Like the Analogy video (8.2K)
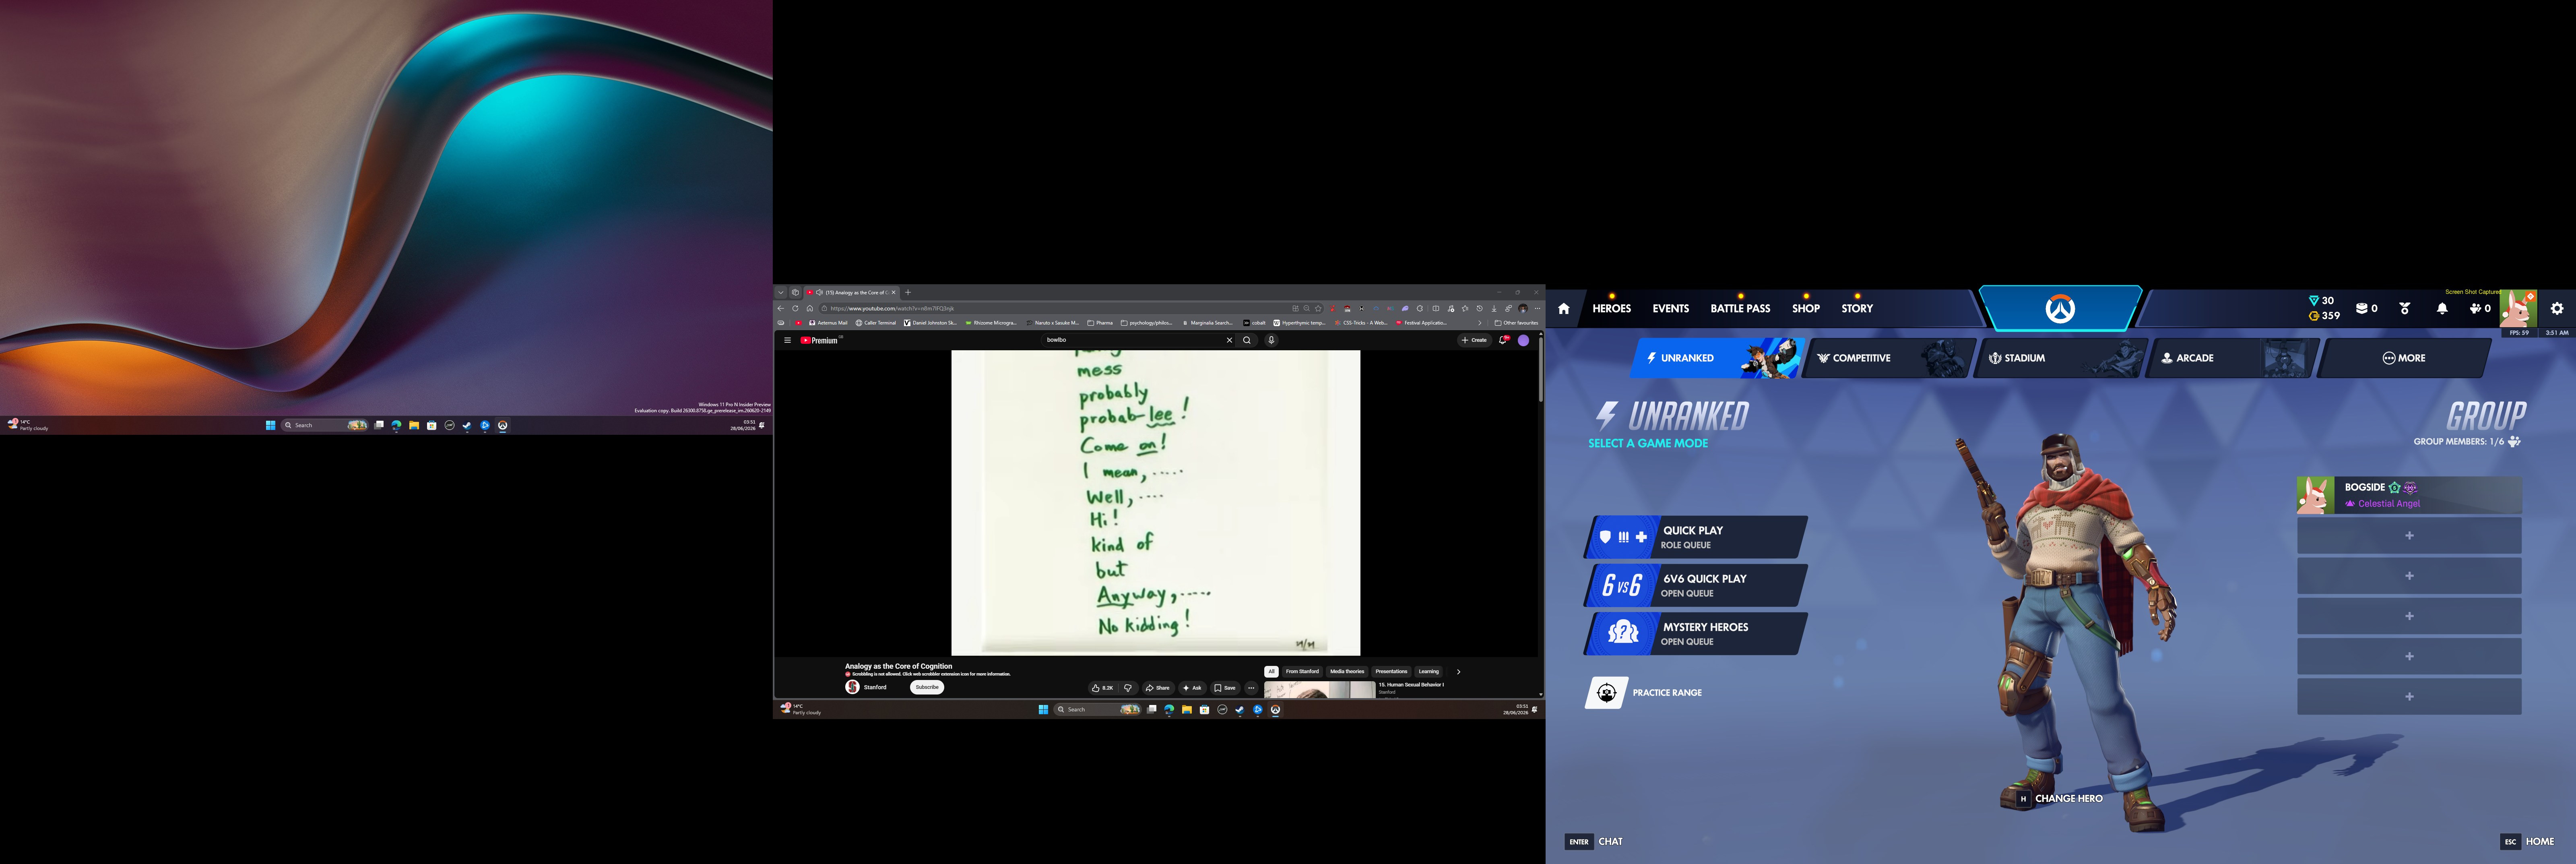The image size is (2576, 864). 1102,688
